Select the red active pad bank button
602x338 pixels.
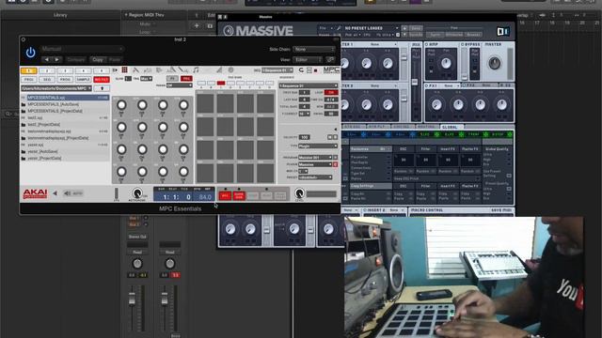click(221, 84)
